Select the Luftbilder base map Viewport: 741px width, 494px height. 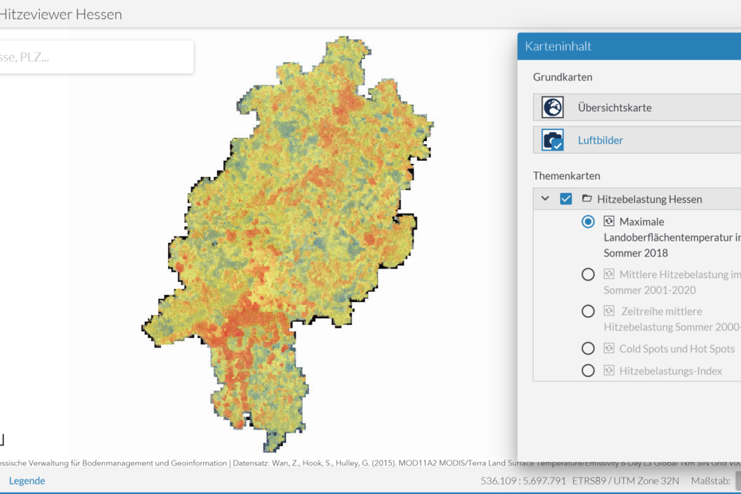pos(637,140)
